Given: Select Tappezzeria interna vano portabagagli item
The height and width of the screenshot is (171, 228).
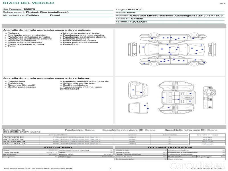Looking at the screenshot, I should pos(80,88).
